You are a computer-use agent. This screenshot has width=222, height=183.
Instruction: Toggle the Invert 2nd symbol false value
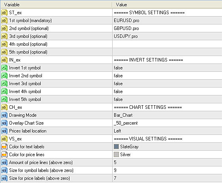167,76
